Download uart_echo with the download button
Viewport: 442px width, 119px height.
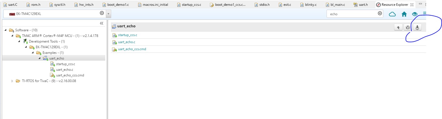coord(417,27)
